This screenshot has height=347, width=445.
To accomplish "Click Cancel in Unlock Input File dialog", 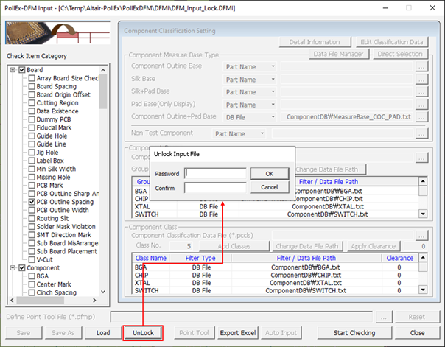I will point(269,187).
